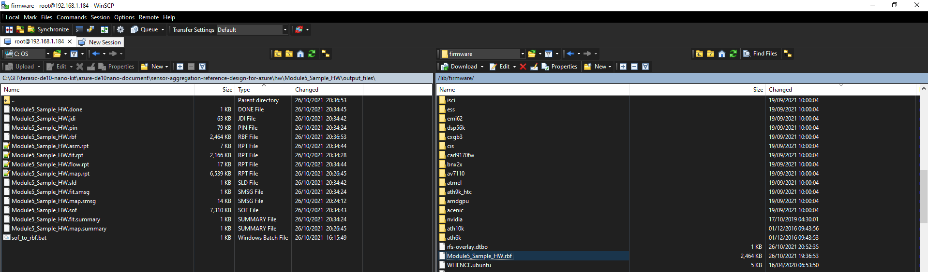Viewport: 928px width, 272px height.
Task: Select local Module5_Sample_HW.sof file
Action: [44, 210]
